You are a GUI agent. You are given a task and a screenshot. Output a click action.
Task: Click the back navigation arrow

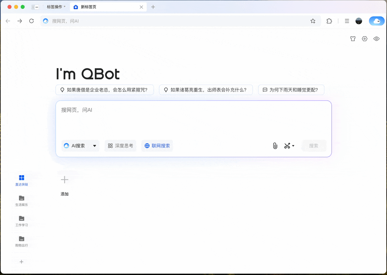(8, 21)
